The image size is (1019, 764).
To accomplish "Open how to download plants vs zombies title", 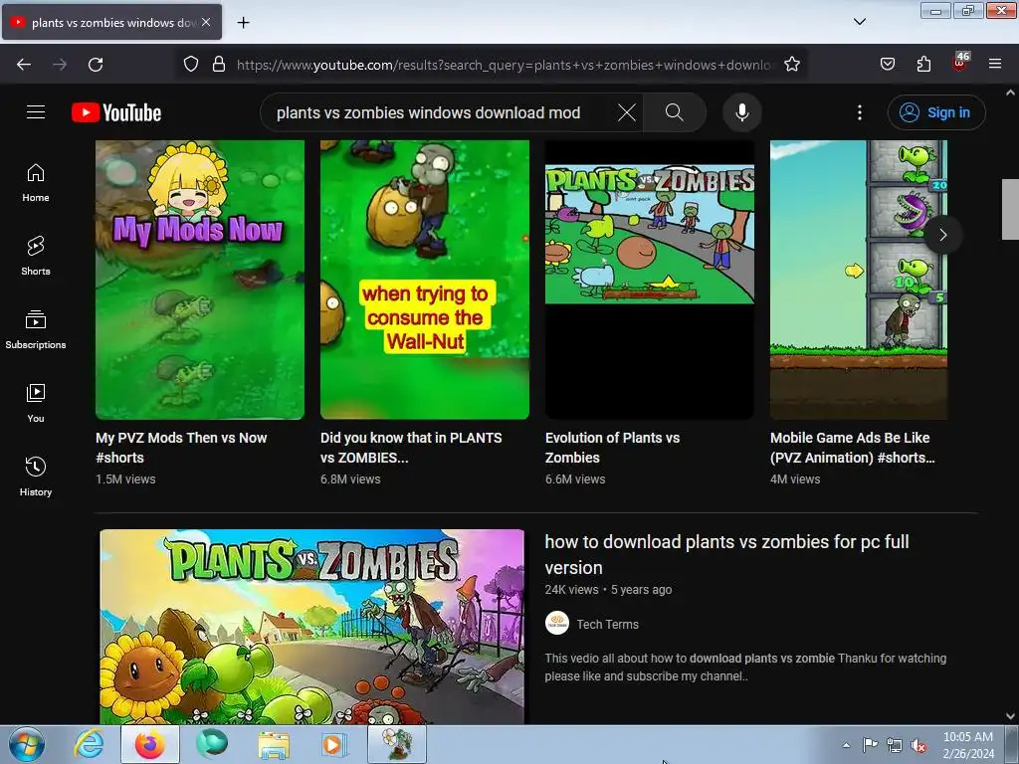I will coord(726,554).
